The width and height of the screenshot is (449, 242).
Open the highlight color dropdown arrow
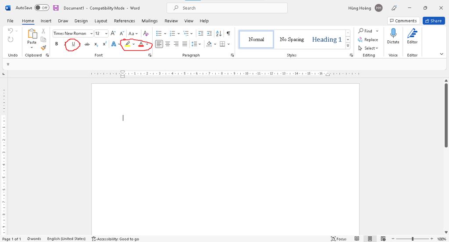click(x=134, y=44)
